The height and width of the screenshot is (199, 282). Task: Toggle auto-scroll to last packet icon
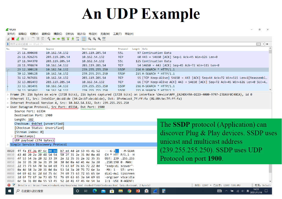tap(77, 39)
